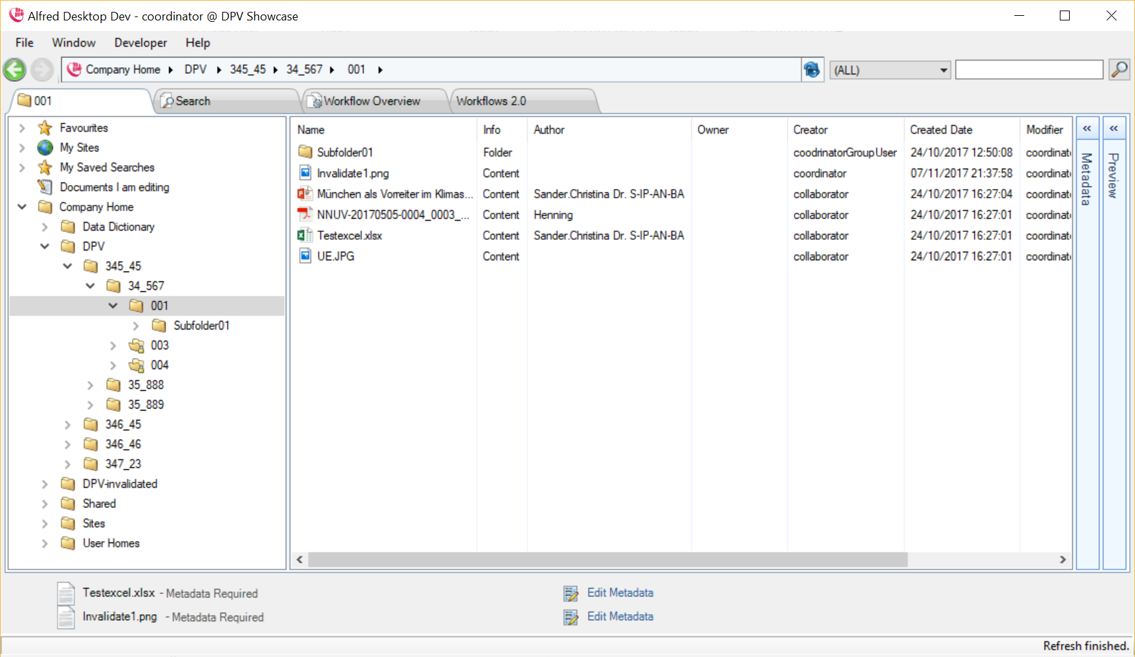Click the magnifier search button
Screen dimensions: 1135x657
[1119, 69]
